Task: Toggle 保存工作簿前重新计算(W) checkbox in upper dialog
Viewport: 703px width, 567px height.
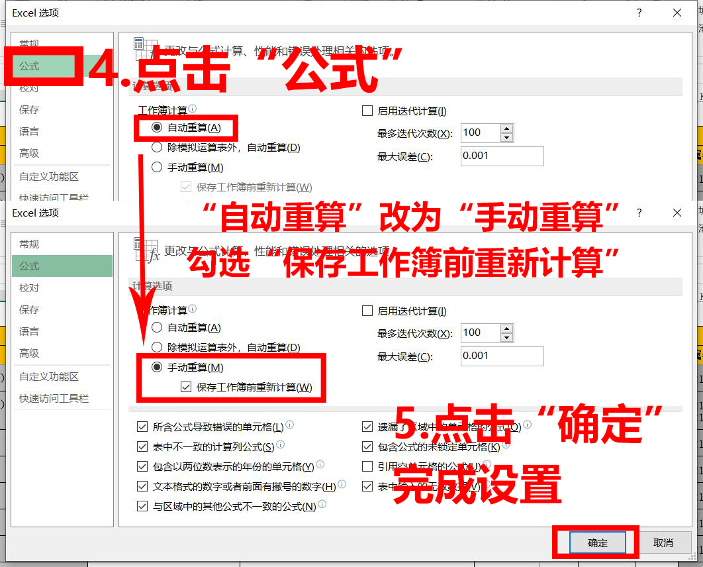Action: (185, 187)
